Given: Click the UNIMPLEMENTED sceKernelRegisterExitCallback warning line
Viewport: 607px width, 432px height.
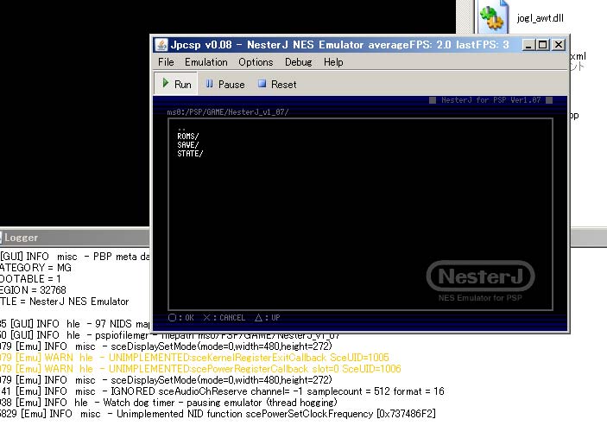Looking at the screenshot, I should pos(194,357).
